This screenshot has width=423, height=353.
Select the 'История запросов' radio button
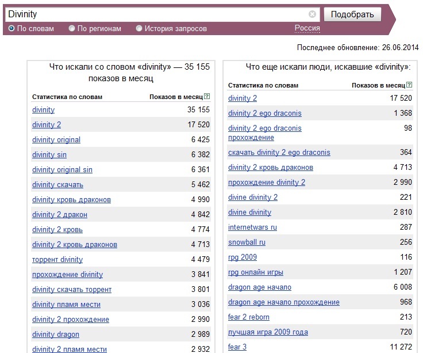pyautogui.click(x=139, y=28)
